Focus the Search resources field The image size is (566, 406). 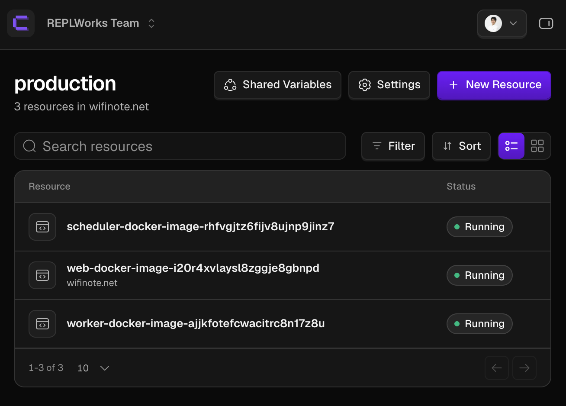(x=180, y=146)
